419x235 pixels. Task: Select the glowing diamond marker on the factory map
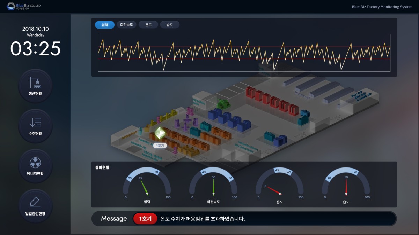click(160, 133)
